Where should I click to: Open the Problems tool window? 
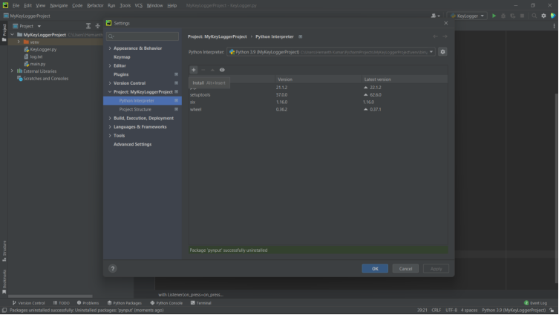88,303
